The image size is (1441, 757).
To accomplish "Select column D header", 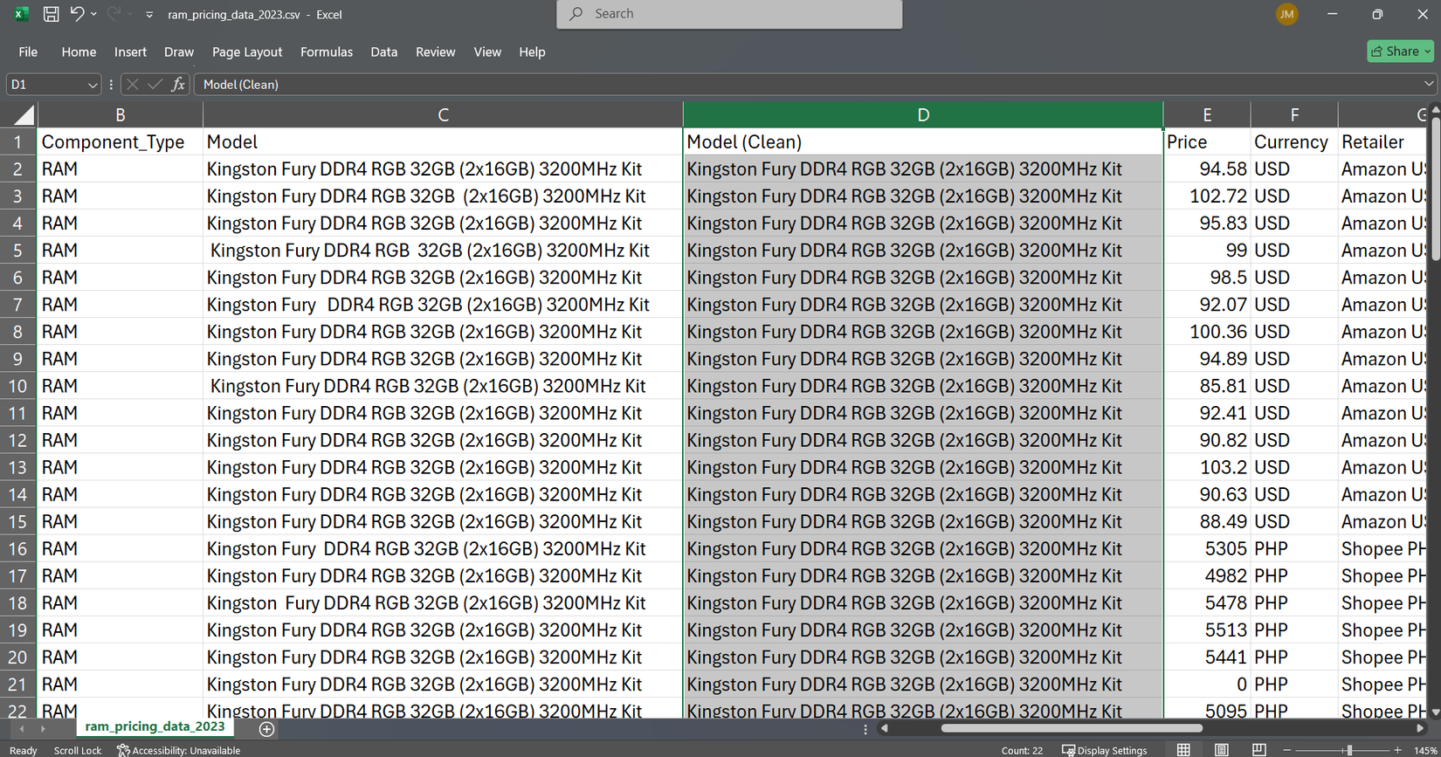I will (x=923, y=115).
